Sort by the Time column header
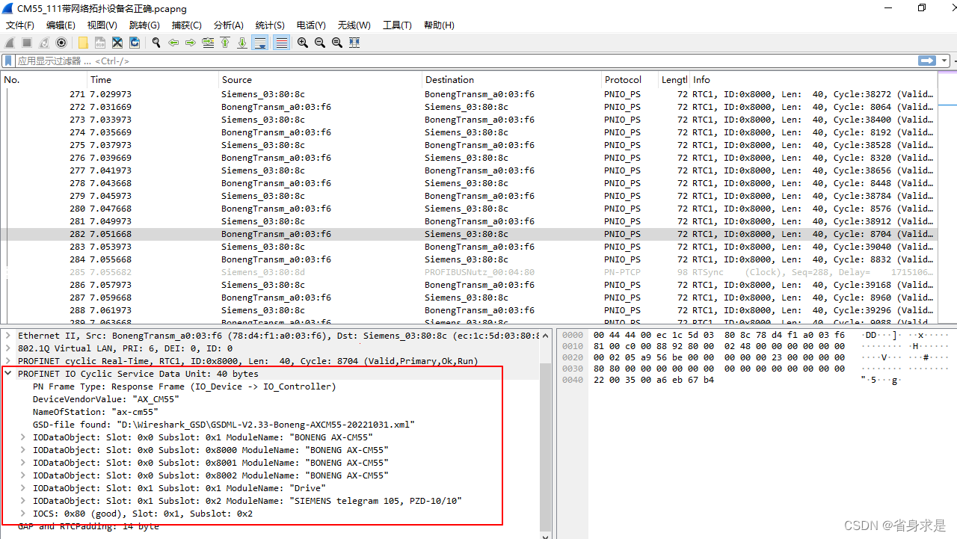This screenshot has width=957, height=539. [153, 80]
